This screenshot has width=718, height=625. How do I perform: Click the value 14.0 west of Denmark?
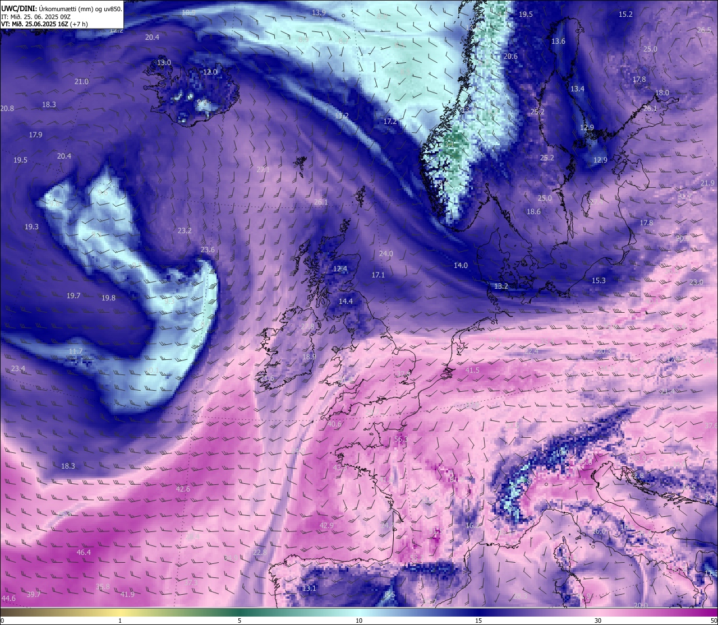click(x=461, y=266)
